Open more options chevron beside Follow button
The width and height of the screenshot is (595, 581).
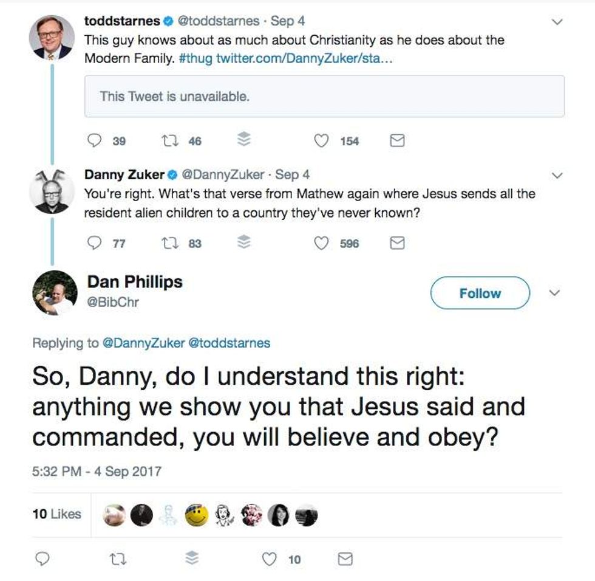(x=554, y=293)
